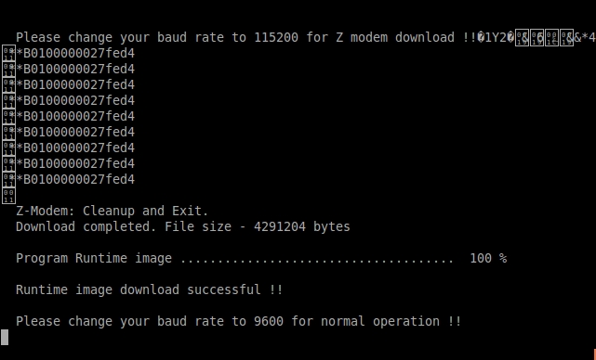Viewport: 596px width, 360px height.
Task: Click the word 'bytes' after the file size
Action: (x=332, y=226)
